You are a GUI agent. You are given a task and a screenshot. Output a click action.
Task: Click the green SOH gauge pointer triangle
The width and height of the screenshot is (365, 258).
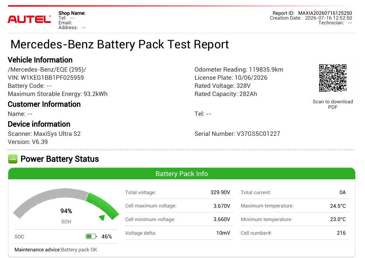(x=102, y=217)
